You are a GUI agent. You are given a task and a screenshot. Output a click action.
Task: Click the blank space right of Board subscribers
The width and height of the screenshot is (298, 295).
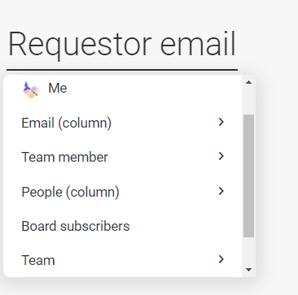[185, 226]
